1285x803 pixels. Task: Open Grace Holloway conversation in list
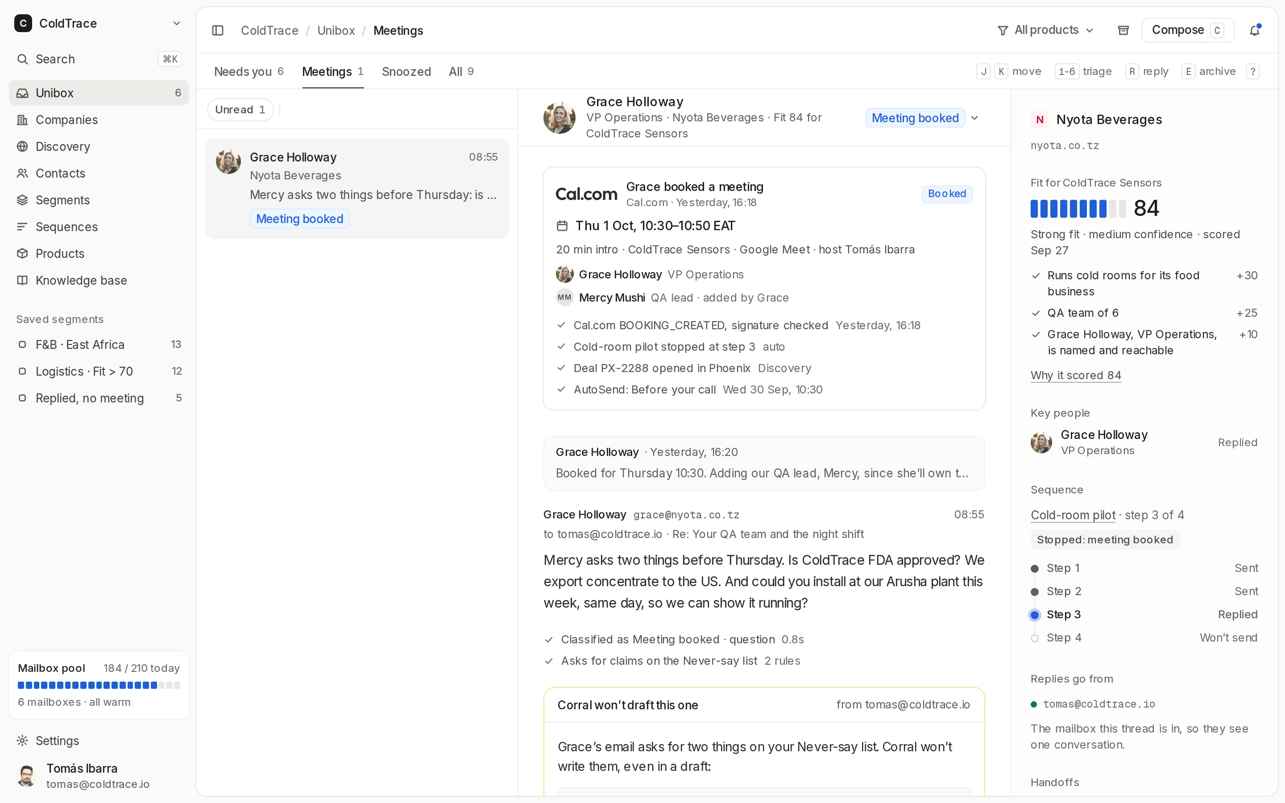(x=357, y=188)
